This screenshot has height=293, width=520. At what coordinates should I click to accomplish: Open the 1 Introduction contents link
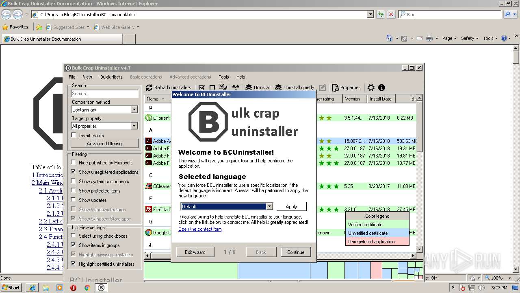tap(47, 175)
